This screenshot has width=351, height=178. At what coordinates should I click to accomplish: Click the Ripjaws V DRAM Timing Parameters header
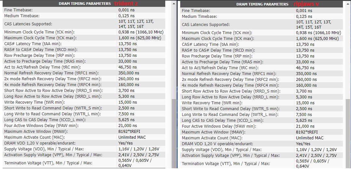[262, 4]
